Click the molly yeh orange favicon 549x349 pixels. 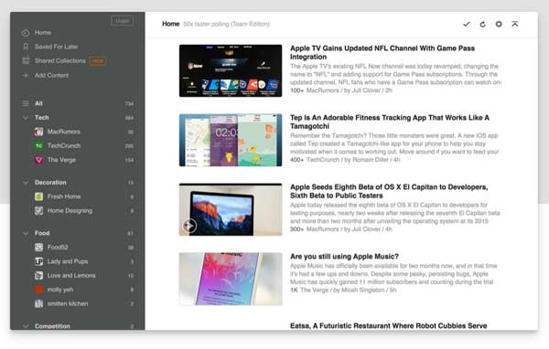click(38, 290)
